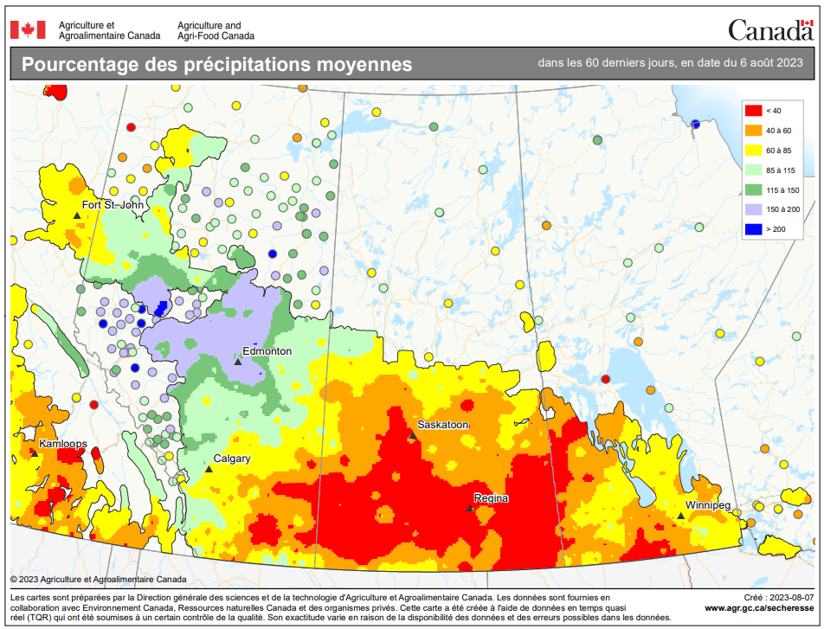This screenshot has width=824, height=629.
Task: Select the Saskatoon triangle marker
Action: click(x=413, y=436)
